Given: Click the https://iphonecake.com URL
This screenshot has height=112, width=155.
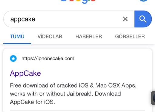Looking at the screenshot, I should click(x=48, y=58).
